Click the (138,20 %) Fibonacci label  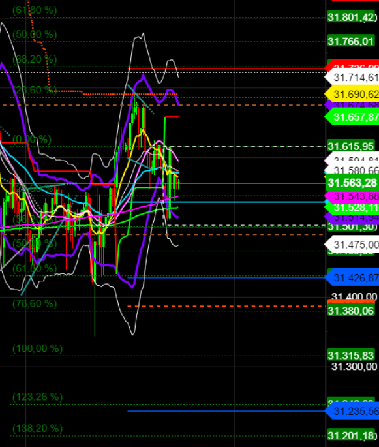click(37, 429)
